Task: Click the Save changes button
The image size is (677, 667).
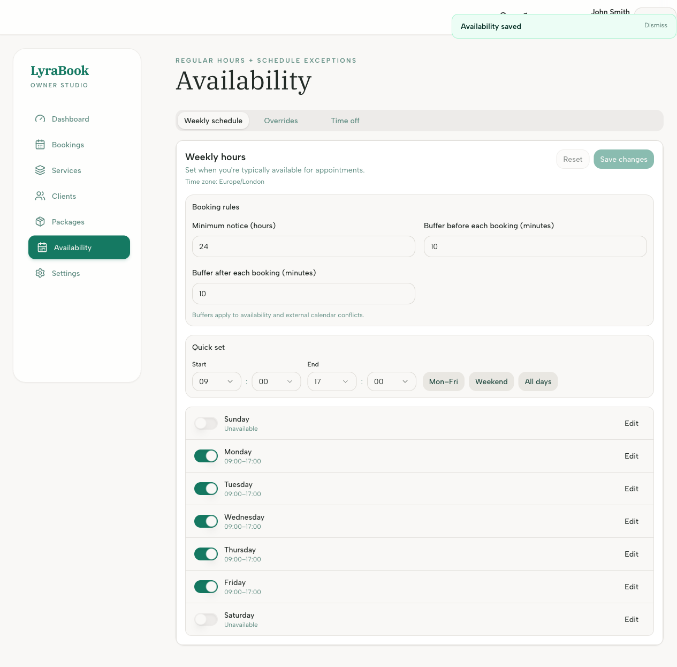Action: coord(623,159)
